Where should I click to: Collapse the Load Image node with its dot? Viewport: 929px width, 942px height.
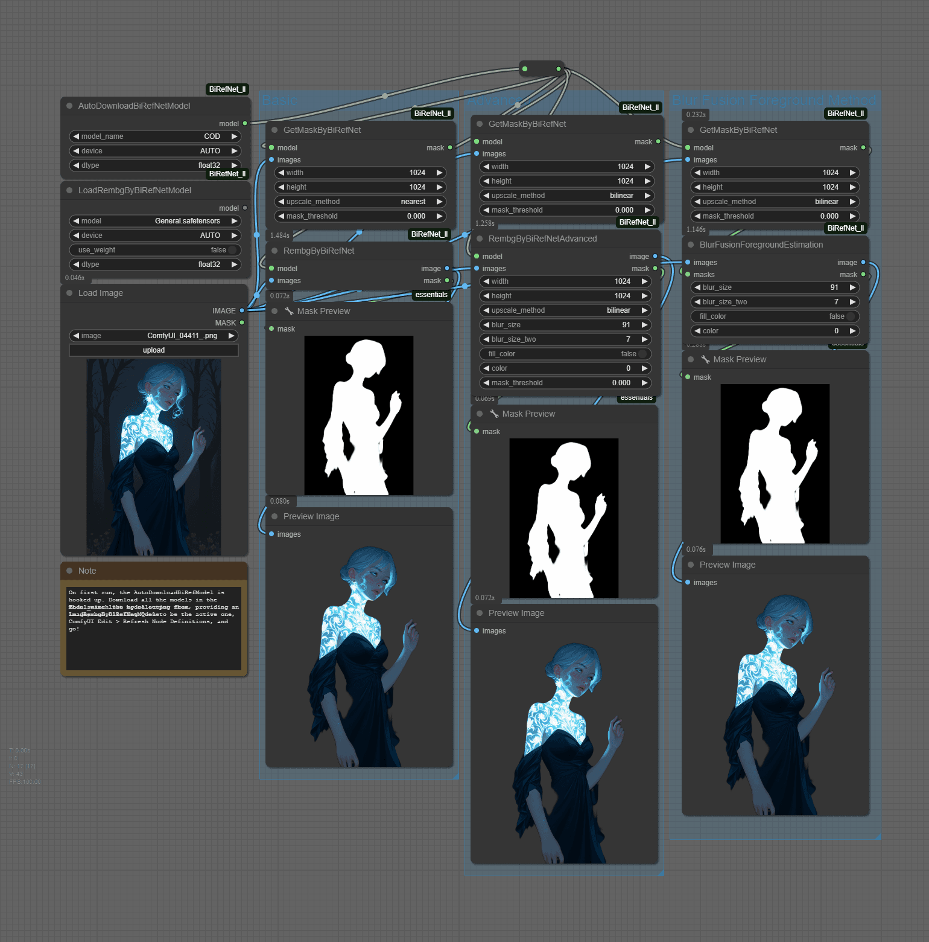(69, 293)
